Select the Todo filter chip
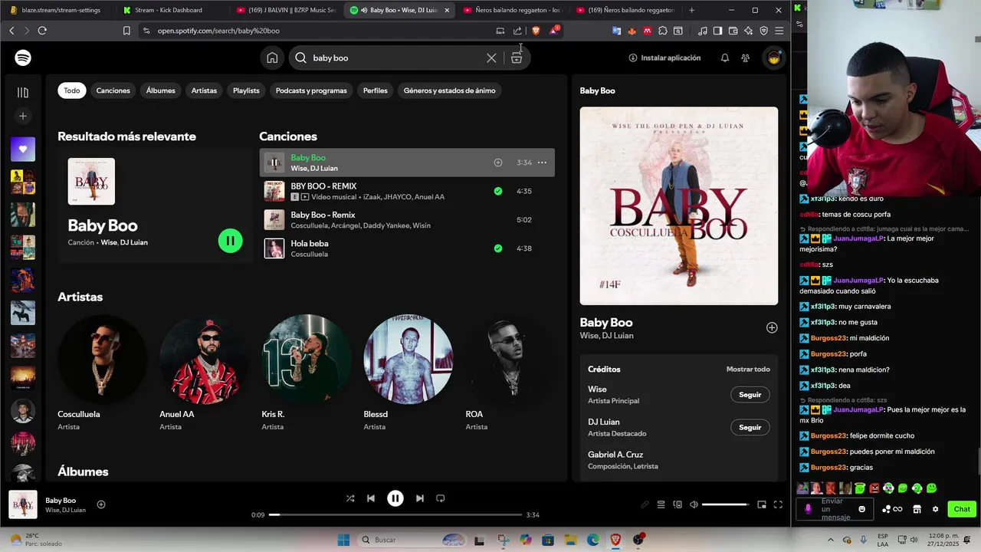The height and width of the screenshot is (552, 981). coord(72,90)
